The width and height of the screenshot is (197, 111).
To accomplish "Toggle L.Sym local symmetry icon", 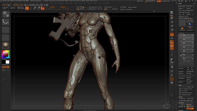I will click(x=172, y=46).
